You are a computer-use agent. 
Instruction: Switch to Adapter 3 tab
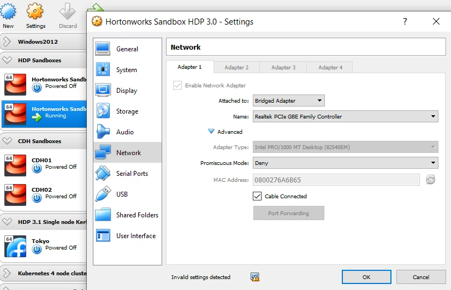[283, 67]
